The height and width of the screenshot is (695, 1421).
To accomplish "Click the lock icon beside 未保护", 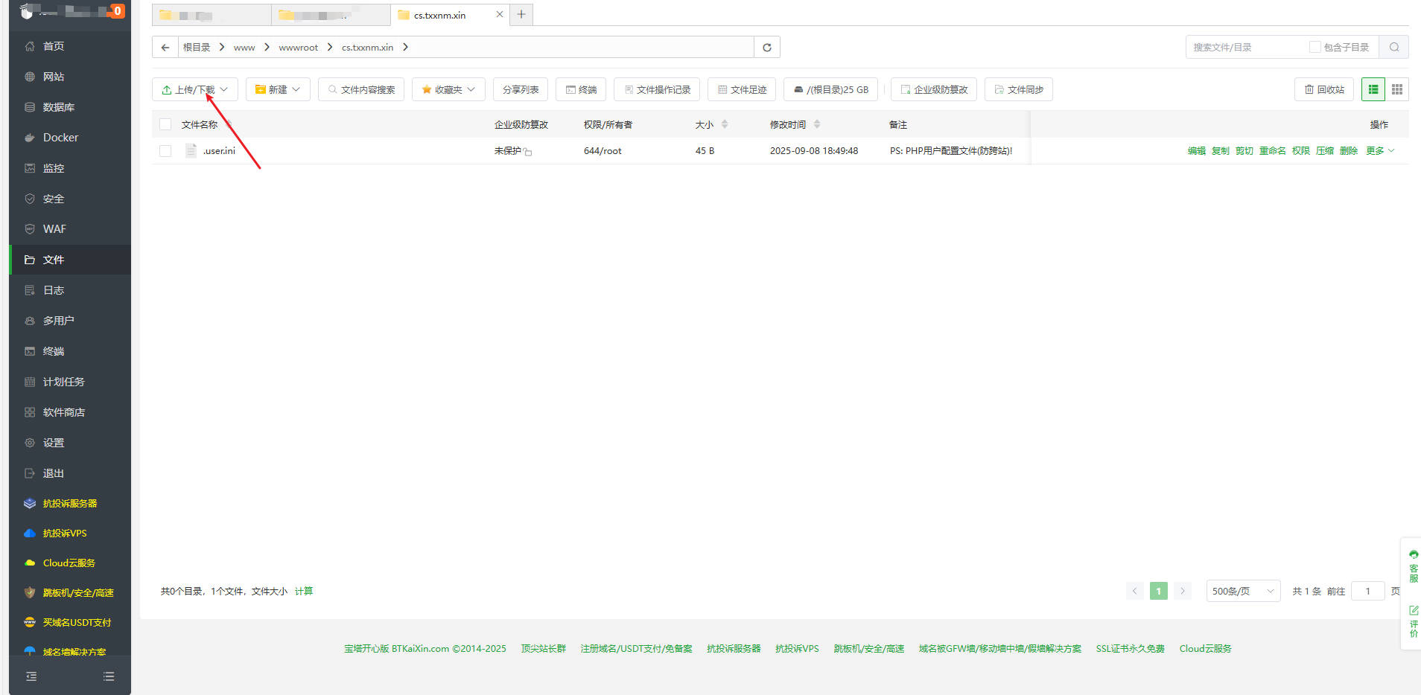I will tap(528, 152).
